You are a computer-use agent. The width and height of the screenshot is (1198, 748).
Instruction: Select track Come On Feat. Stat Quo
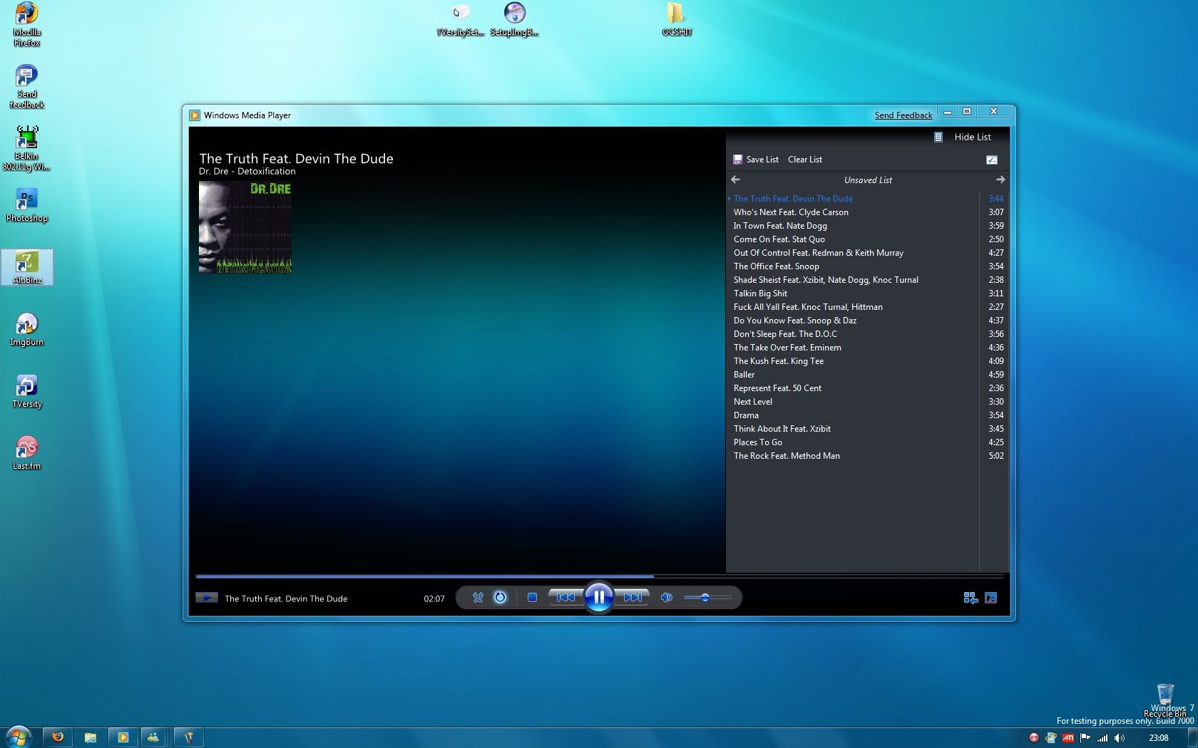[867, 239]
